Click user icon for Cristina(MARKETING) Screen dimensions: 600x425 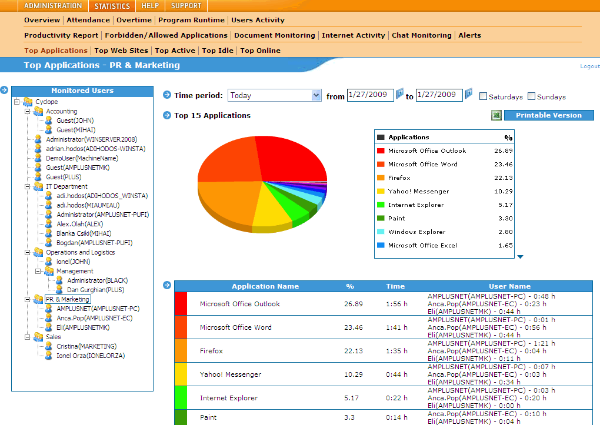pos(49,346)
